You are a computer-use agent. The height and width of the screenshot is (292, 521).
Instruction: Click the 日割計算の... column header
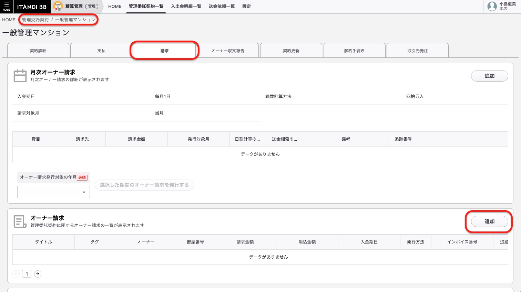click(x=247, y=139)
